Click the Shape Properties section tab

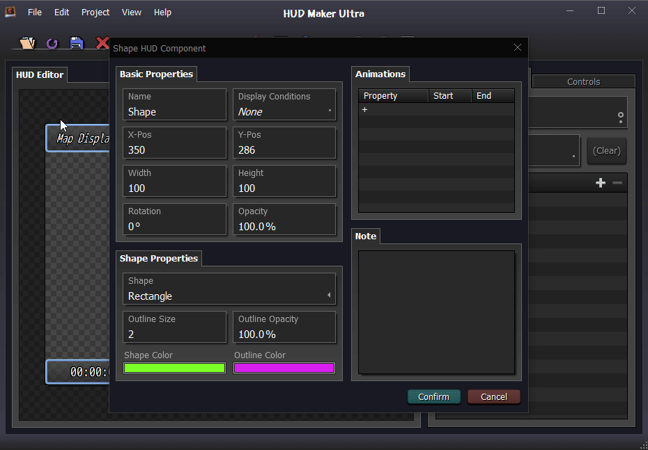click(x=159, y=259)
